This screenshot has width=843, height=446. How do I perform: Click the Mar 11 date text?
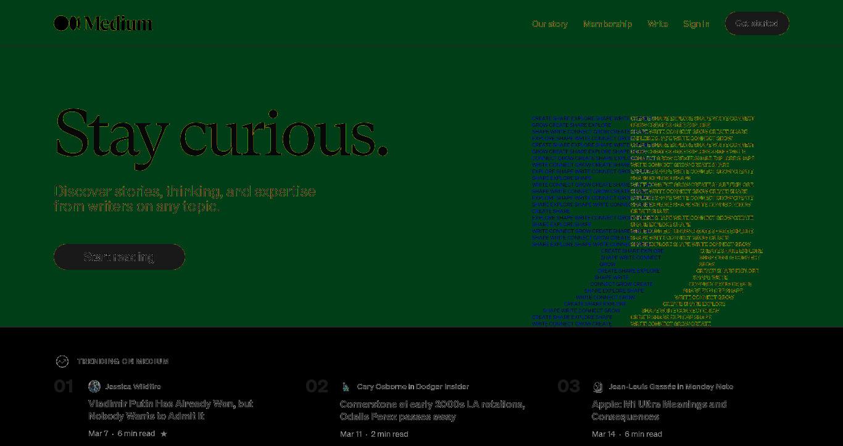(351, 434)
